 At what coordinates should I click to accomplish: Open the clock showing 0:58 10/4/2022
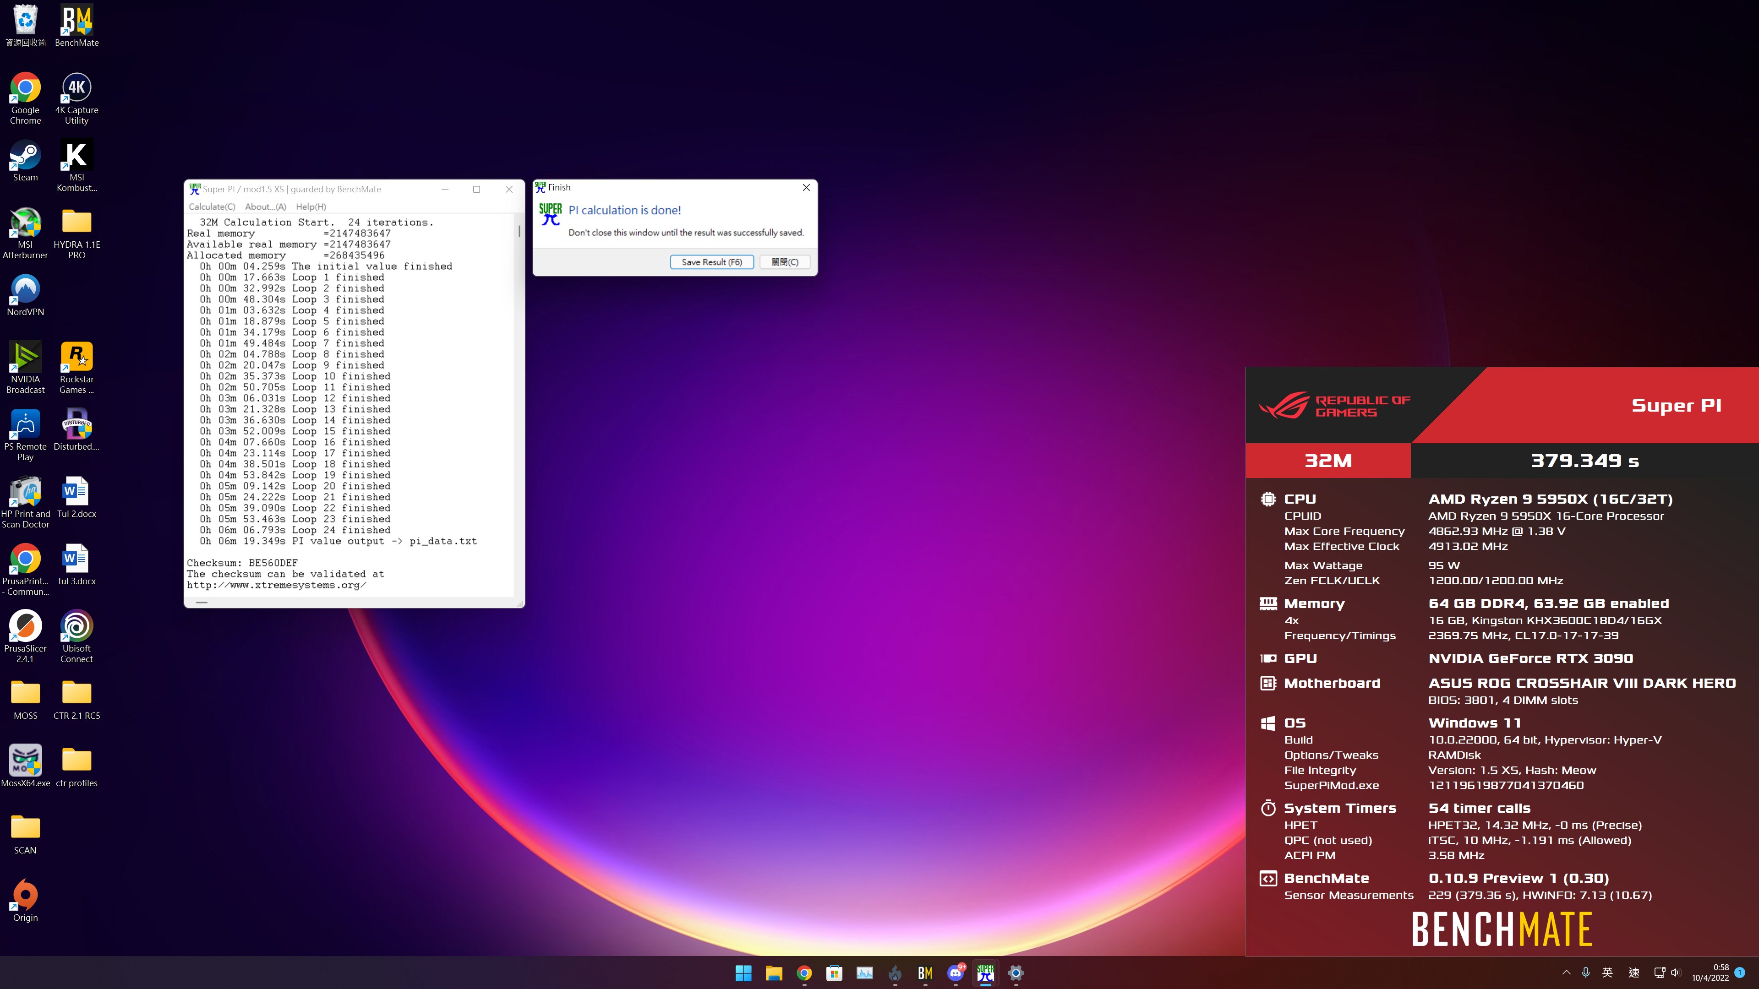coord(1710,973)
